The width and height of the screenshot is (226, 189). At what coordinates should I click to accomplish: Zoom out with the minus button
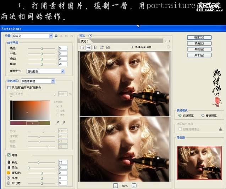(115, 186)
